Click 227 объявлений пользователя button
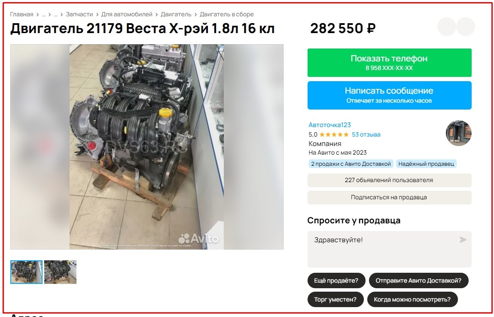Screen dimensions: 494x317 click(390, 180)
